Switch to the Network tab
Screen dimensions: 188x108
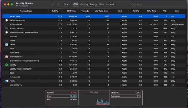click(110, 4)
